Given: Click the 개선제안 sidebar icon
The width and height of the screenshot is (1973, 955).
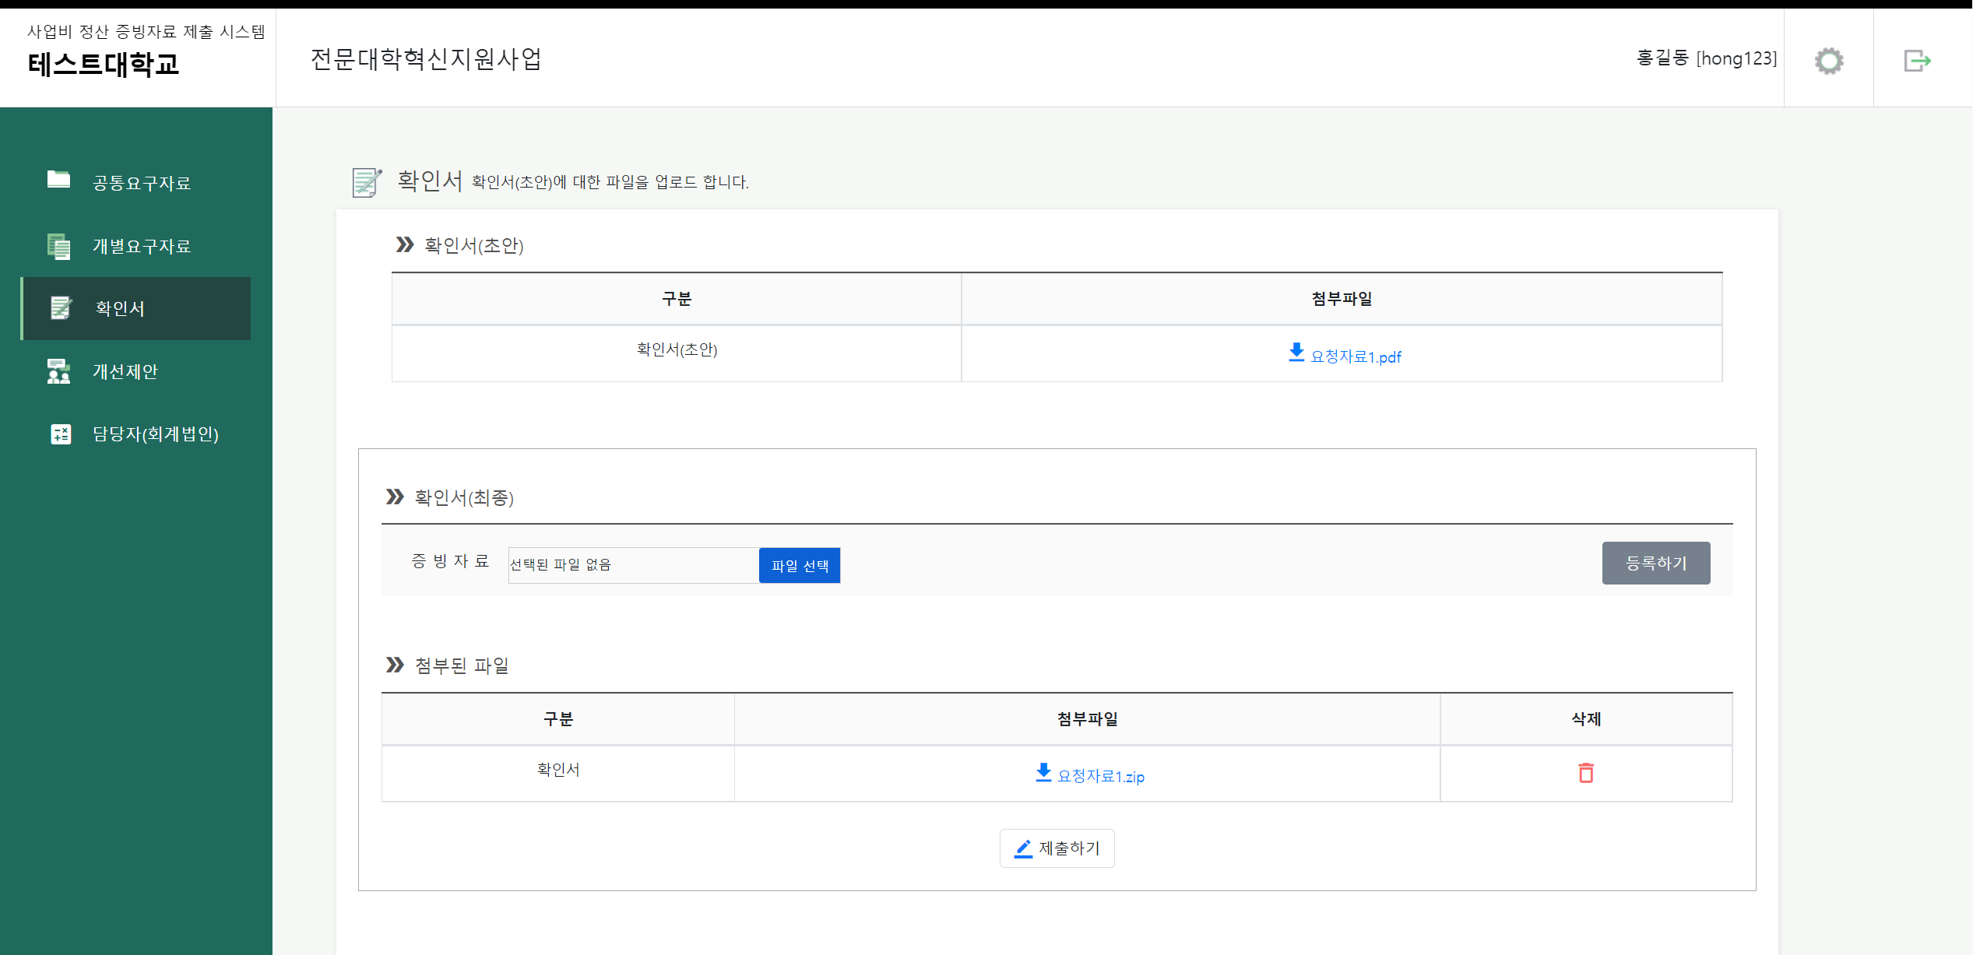Looking at the screenshot, I should pos(58,371).
